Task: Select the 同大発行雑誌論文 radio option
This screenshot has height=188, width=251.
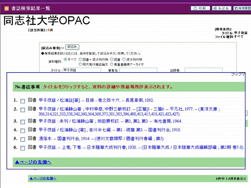Action: click(x=81, y=64)
